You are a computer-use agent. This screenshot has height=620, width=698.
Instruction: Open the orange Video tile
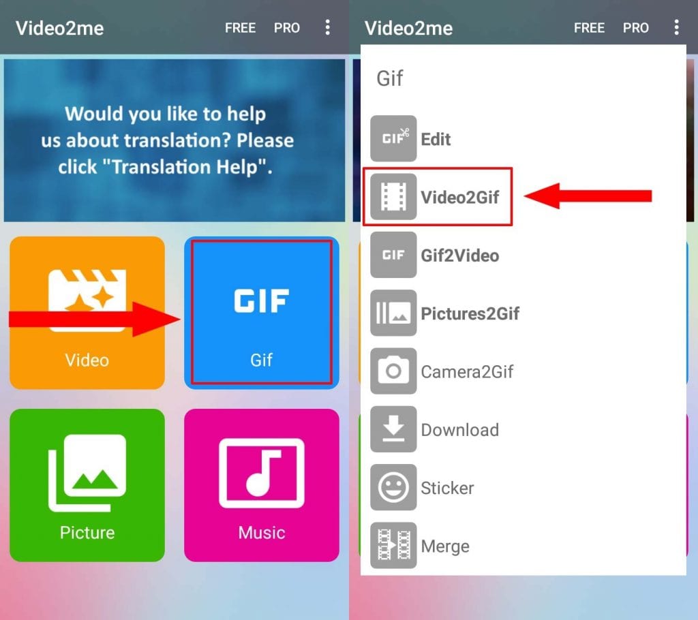tap(87, 313)
